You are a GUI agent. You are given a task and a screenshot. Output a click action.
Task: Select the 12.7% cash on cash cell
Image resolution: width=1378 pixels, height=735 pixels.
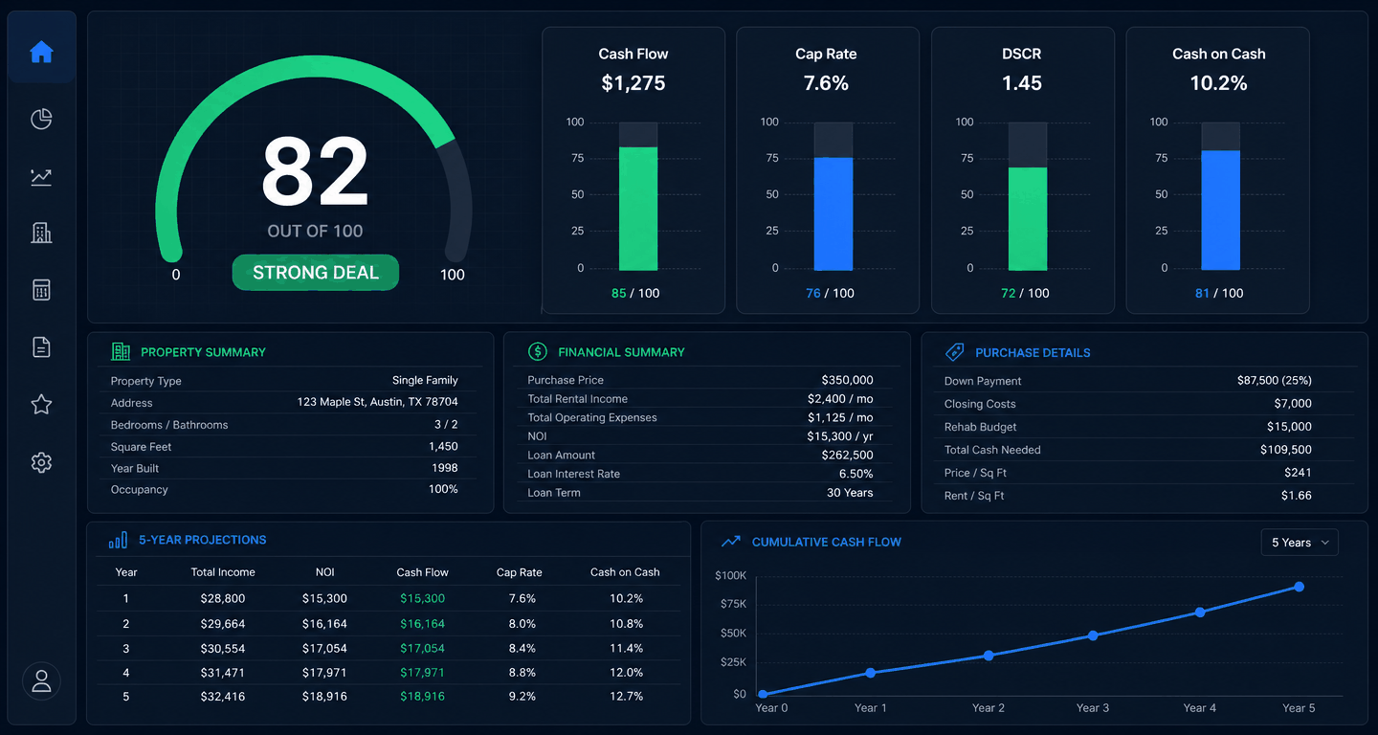(x=626, y=697)
